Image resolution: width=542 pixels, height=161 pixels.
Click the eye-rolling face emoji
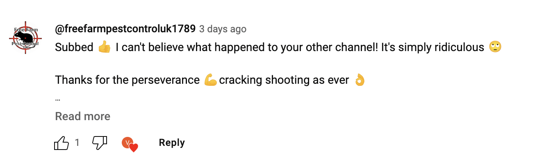[495, 48]
